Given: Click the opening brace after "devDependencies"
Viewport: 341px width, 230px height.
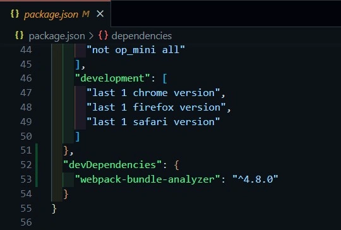Looking at the screenshot, I should (x=177, y=165).
